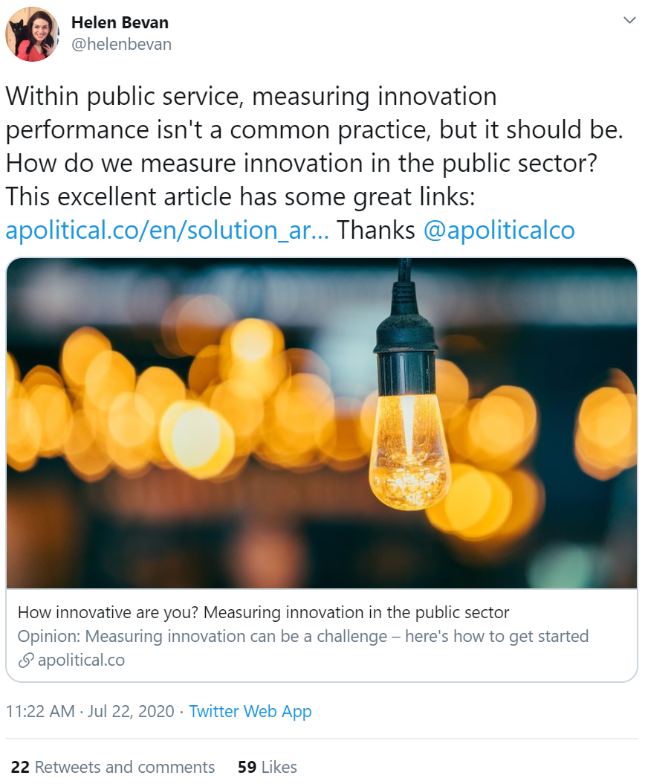Open the Helen Bevan display name
648x784 pixels.
pyautogui.click(x=119, y=23)
